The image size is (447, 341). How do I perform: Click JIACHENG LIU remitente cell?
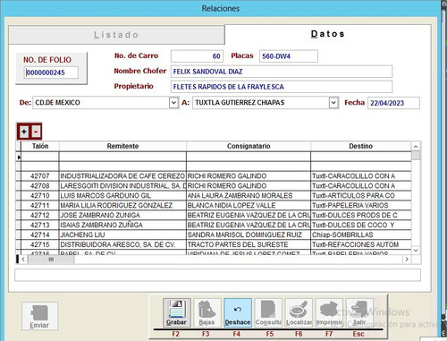pos(122,234)
